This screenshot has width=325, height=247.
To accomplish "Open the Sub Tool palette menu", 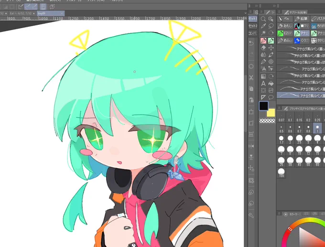I will click(279, 12).
